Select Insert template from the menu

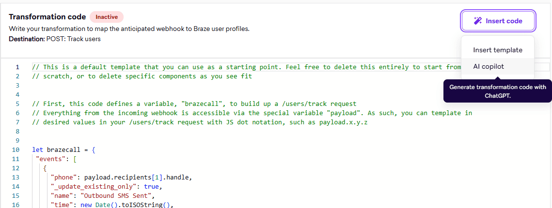coord(497,50)
